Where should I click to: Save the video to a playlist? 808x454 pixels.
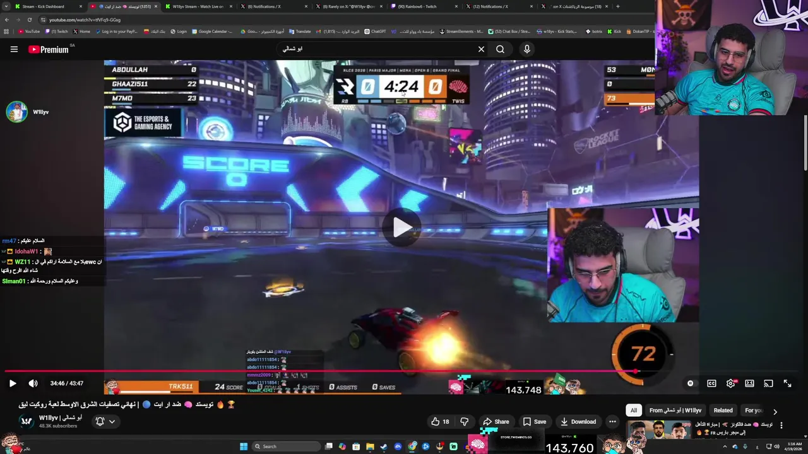pyautogui.click(x=534, y=422)
